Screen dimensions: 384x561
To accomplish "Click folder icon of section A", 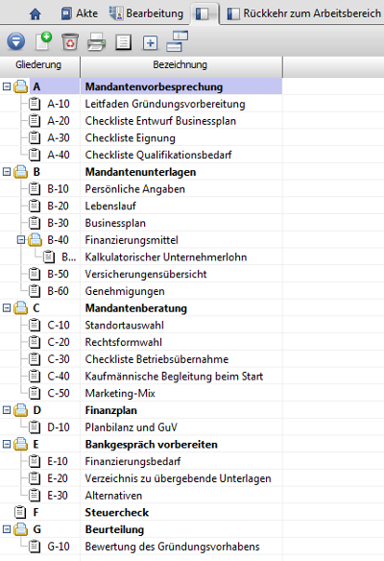I will click(x=21, y=86).
